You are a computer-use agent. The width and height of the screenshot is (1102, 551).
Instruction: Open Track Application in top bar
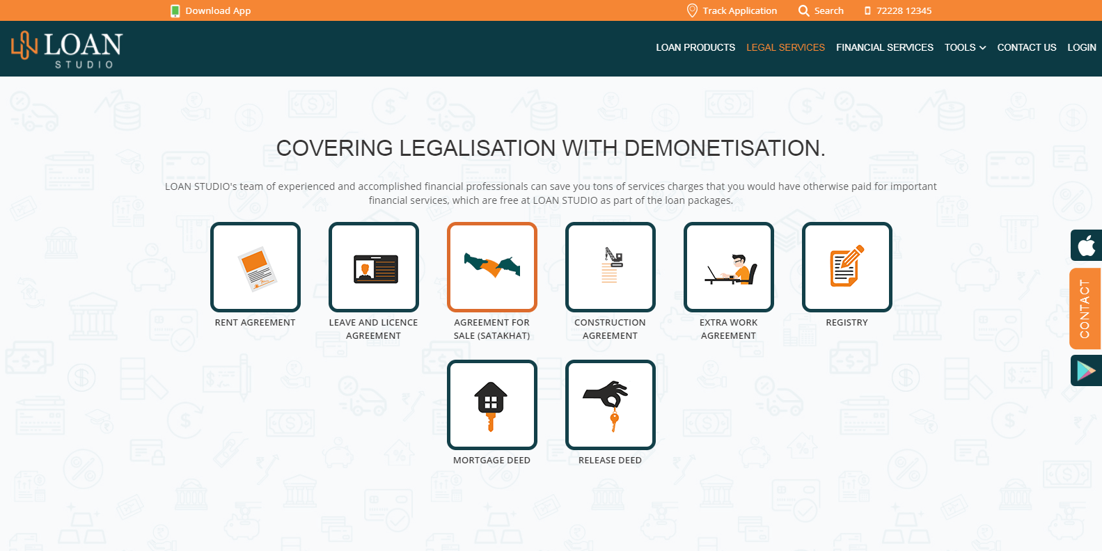click(x=732, y=10)
